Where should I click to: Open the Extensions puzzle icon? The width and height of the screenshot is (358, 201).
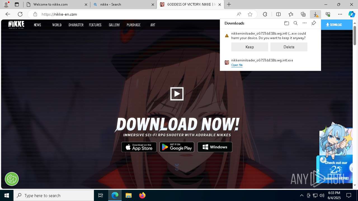pyautogui.click(x=265, y=14)
